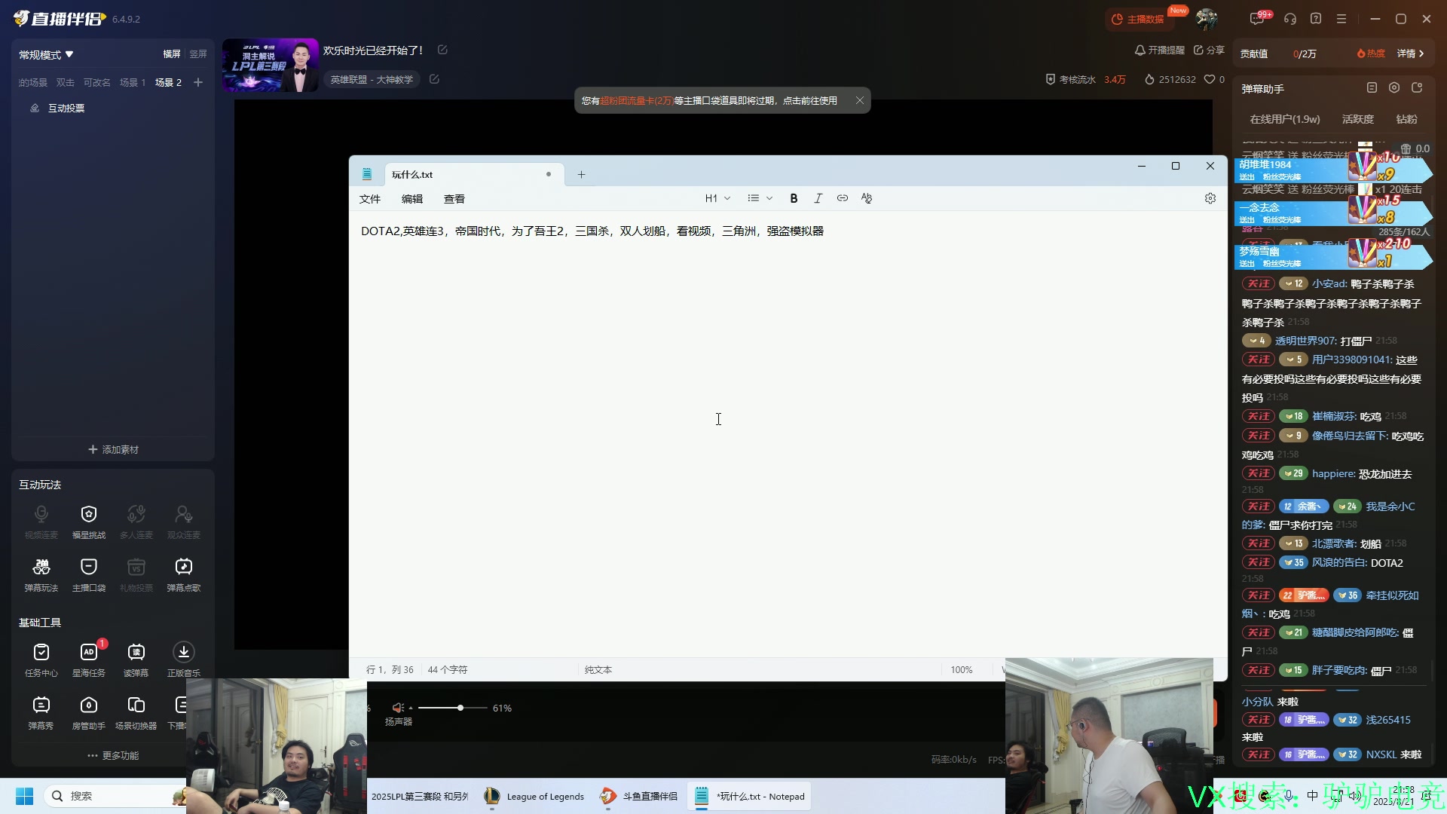This screenshot has width=1447, height=814.
Task: Edit the 英雄联盟 category pencil icon
Action: point(434,79)
